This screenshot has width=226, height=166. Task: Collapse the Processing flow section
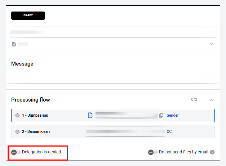pos(212,100)
